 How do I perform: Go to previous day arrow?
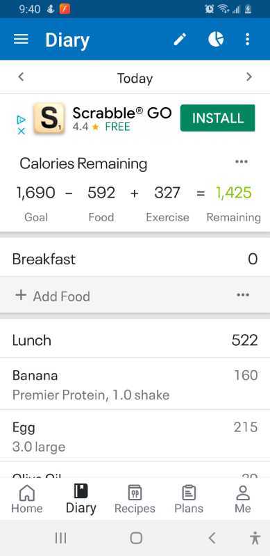(21, 77)
